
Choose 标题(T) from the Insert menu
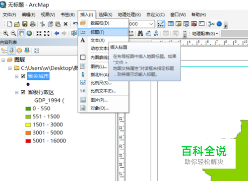pos(103,32)
